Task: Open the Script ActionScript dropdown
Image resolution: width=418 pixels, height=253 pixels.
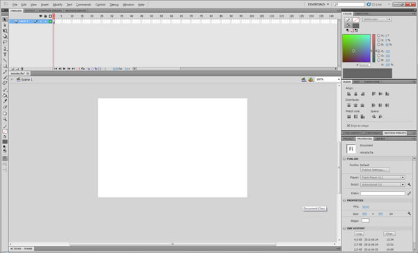Action: pyautogui.click(x=382, y=184)
